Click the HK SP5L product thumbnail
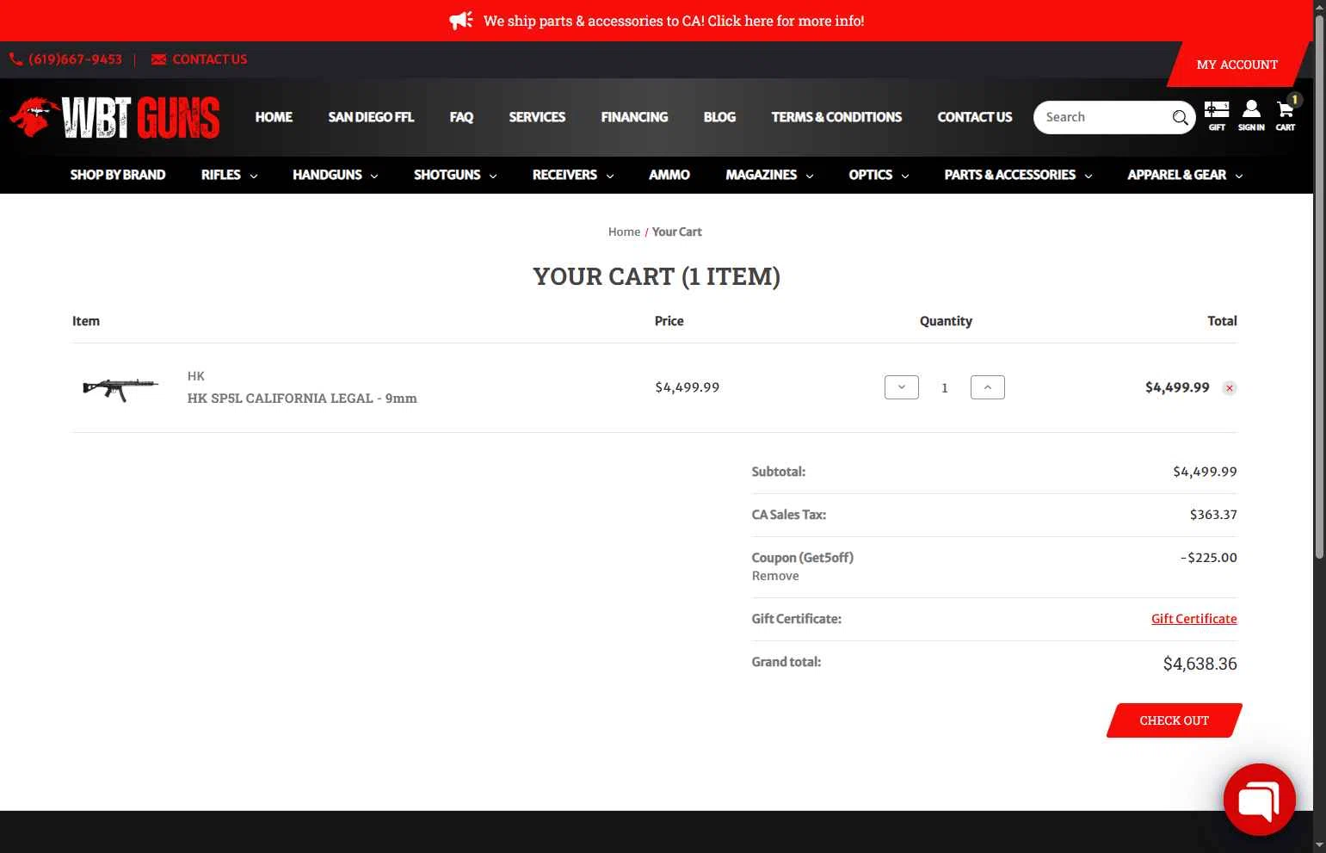Image resolution: width=1326 pixels, height=853 pixels. coord(120,388)
